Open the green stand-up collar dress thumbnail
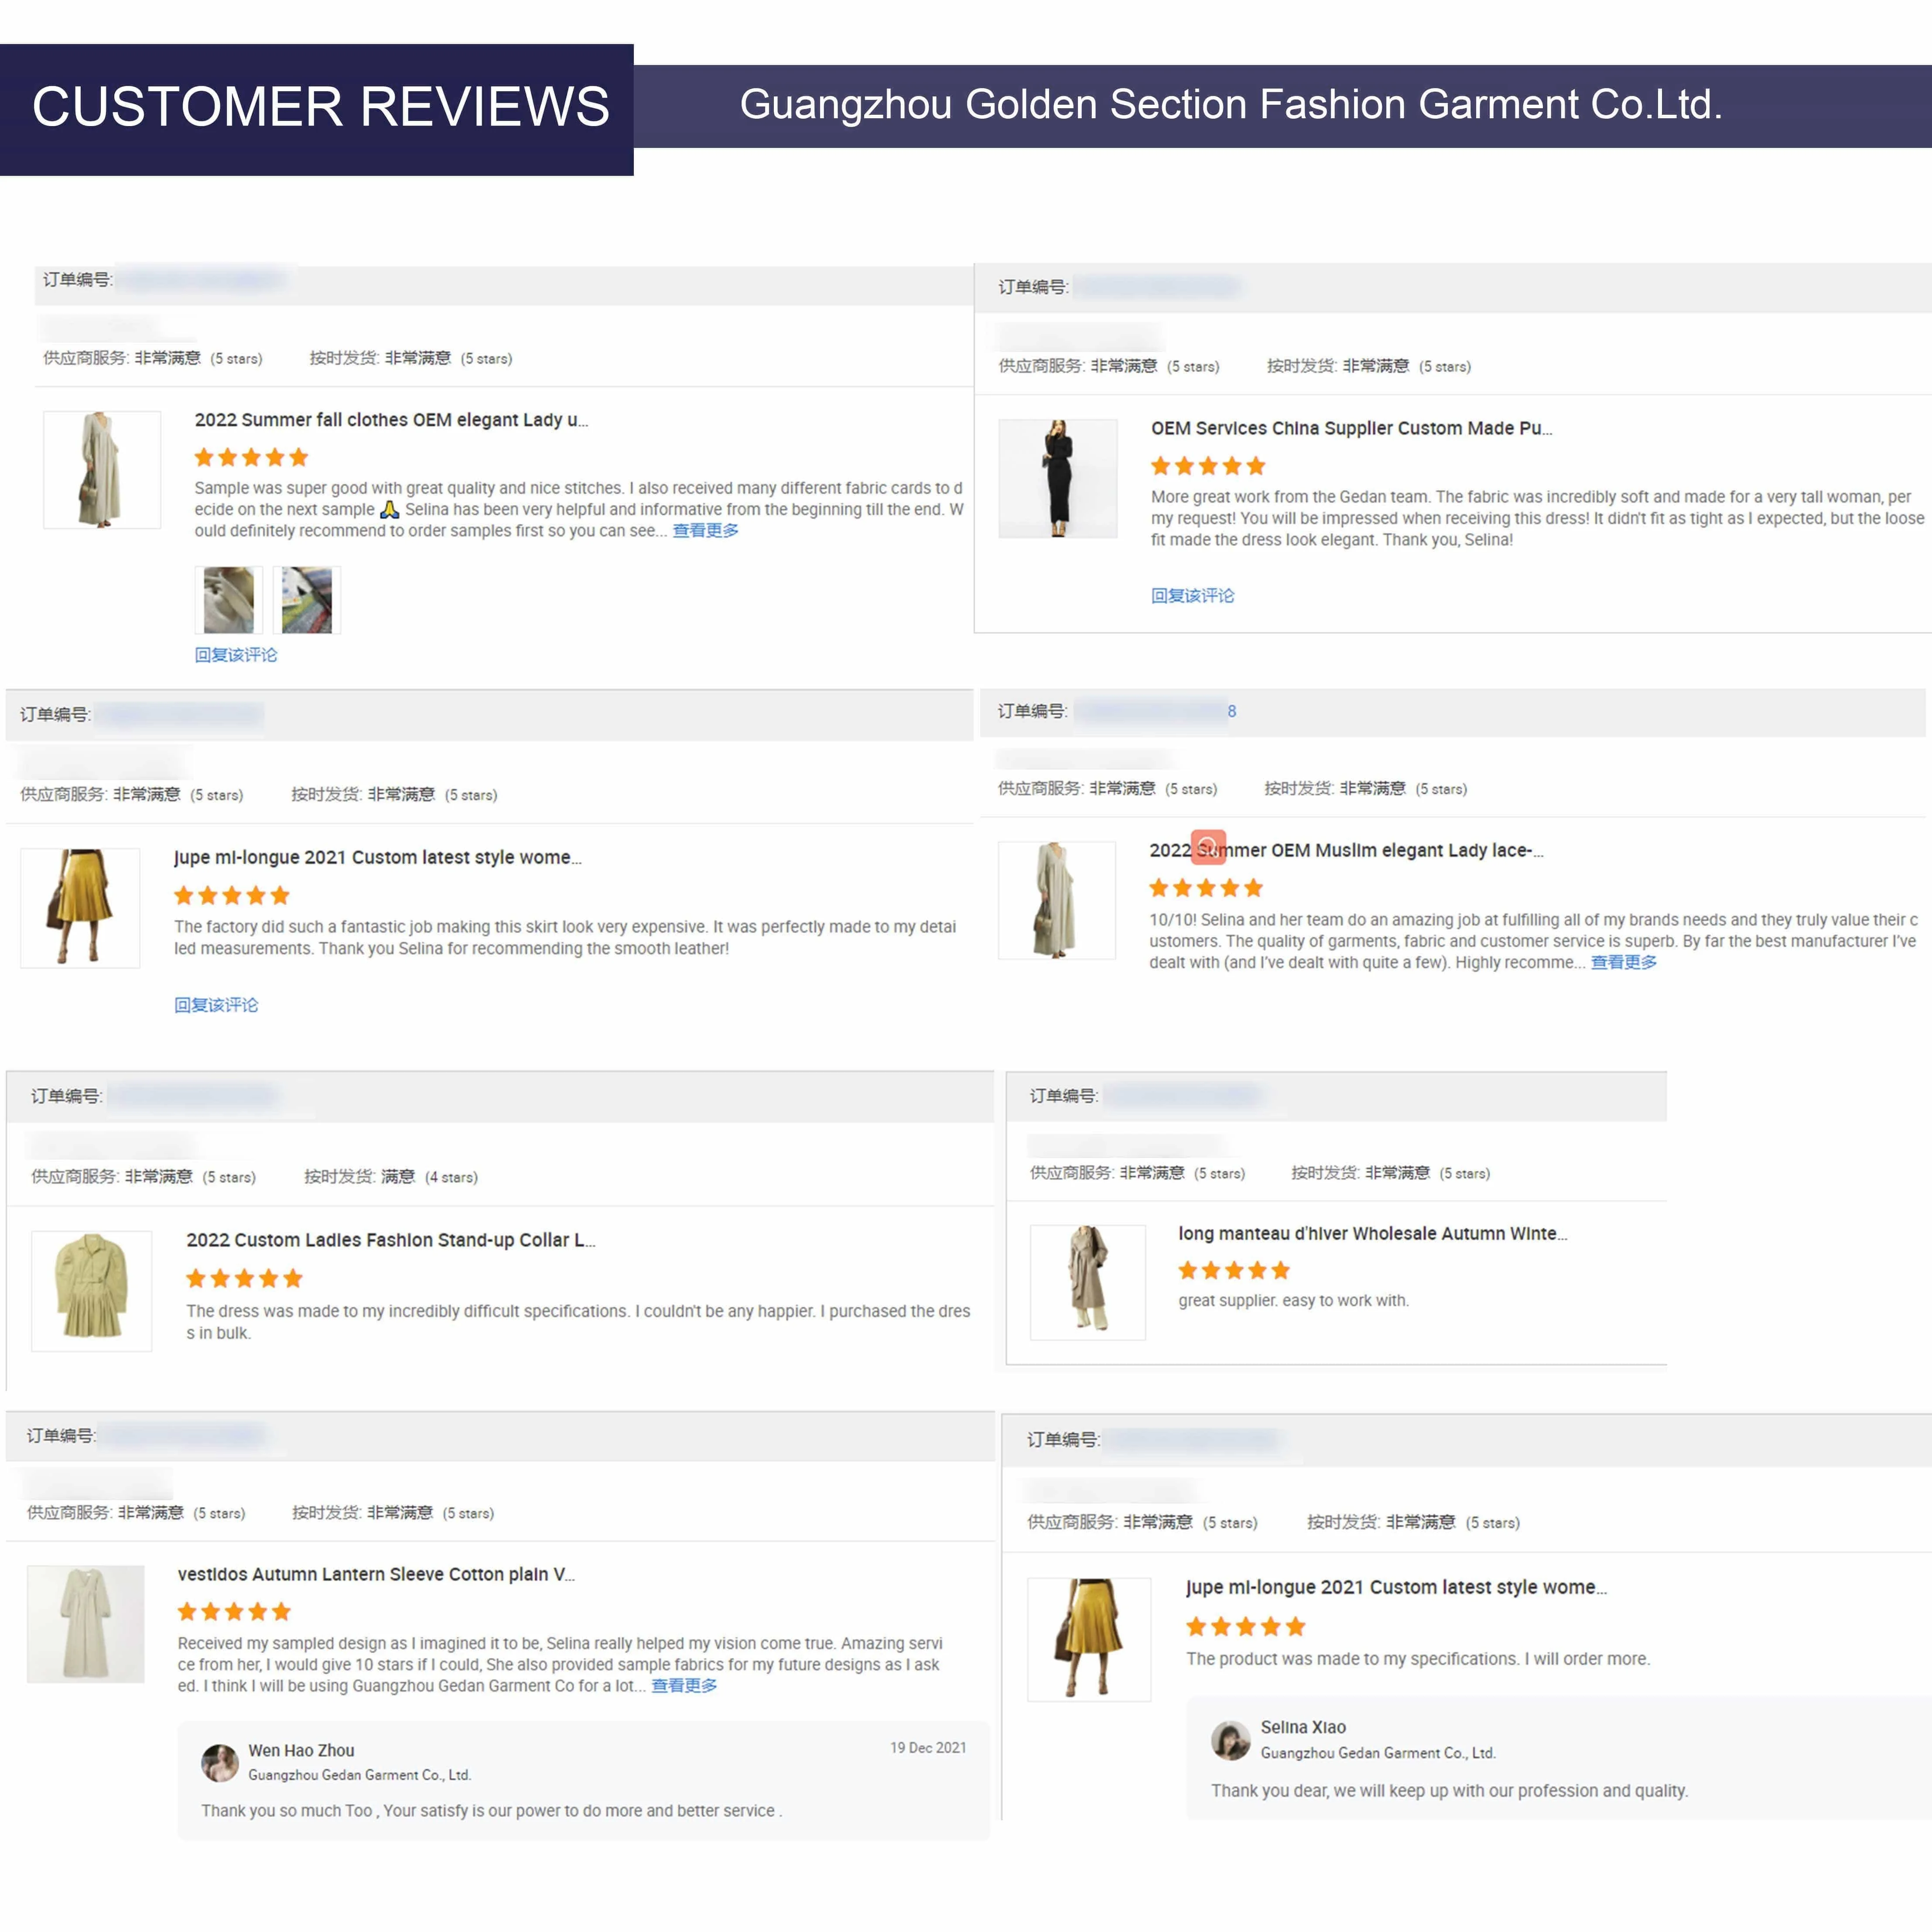Screen dimensions: 1932x1932 click(92, 1290)
